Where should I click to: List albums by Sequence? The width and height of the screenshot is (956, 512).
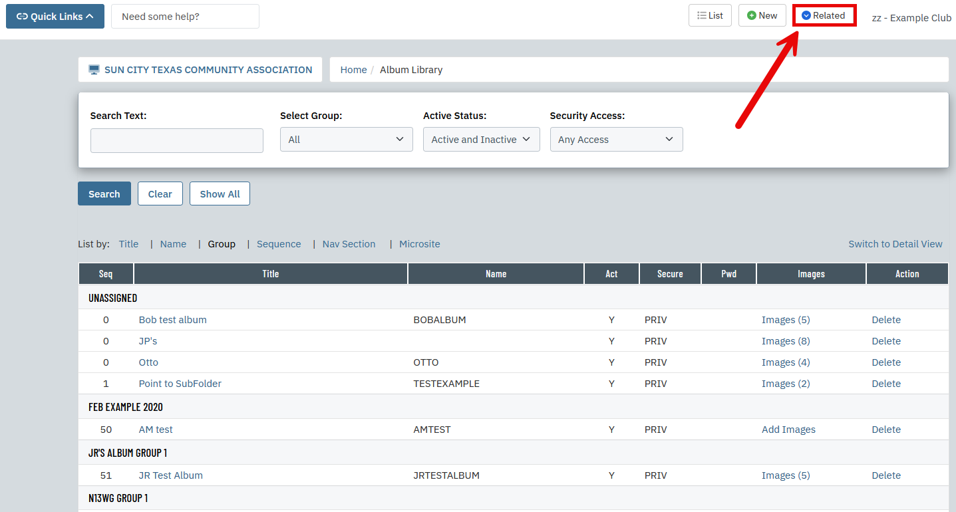[279, 244]
